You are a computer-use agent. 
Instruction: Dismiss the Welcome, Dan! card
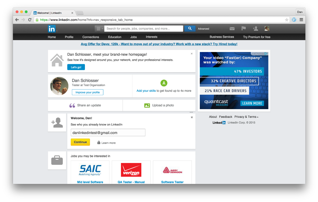pyautogui.click(x=192, y=117)
